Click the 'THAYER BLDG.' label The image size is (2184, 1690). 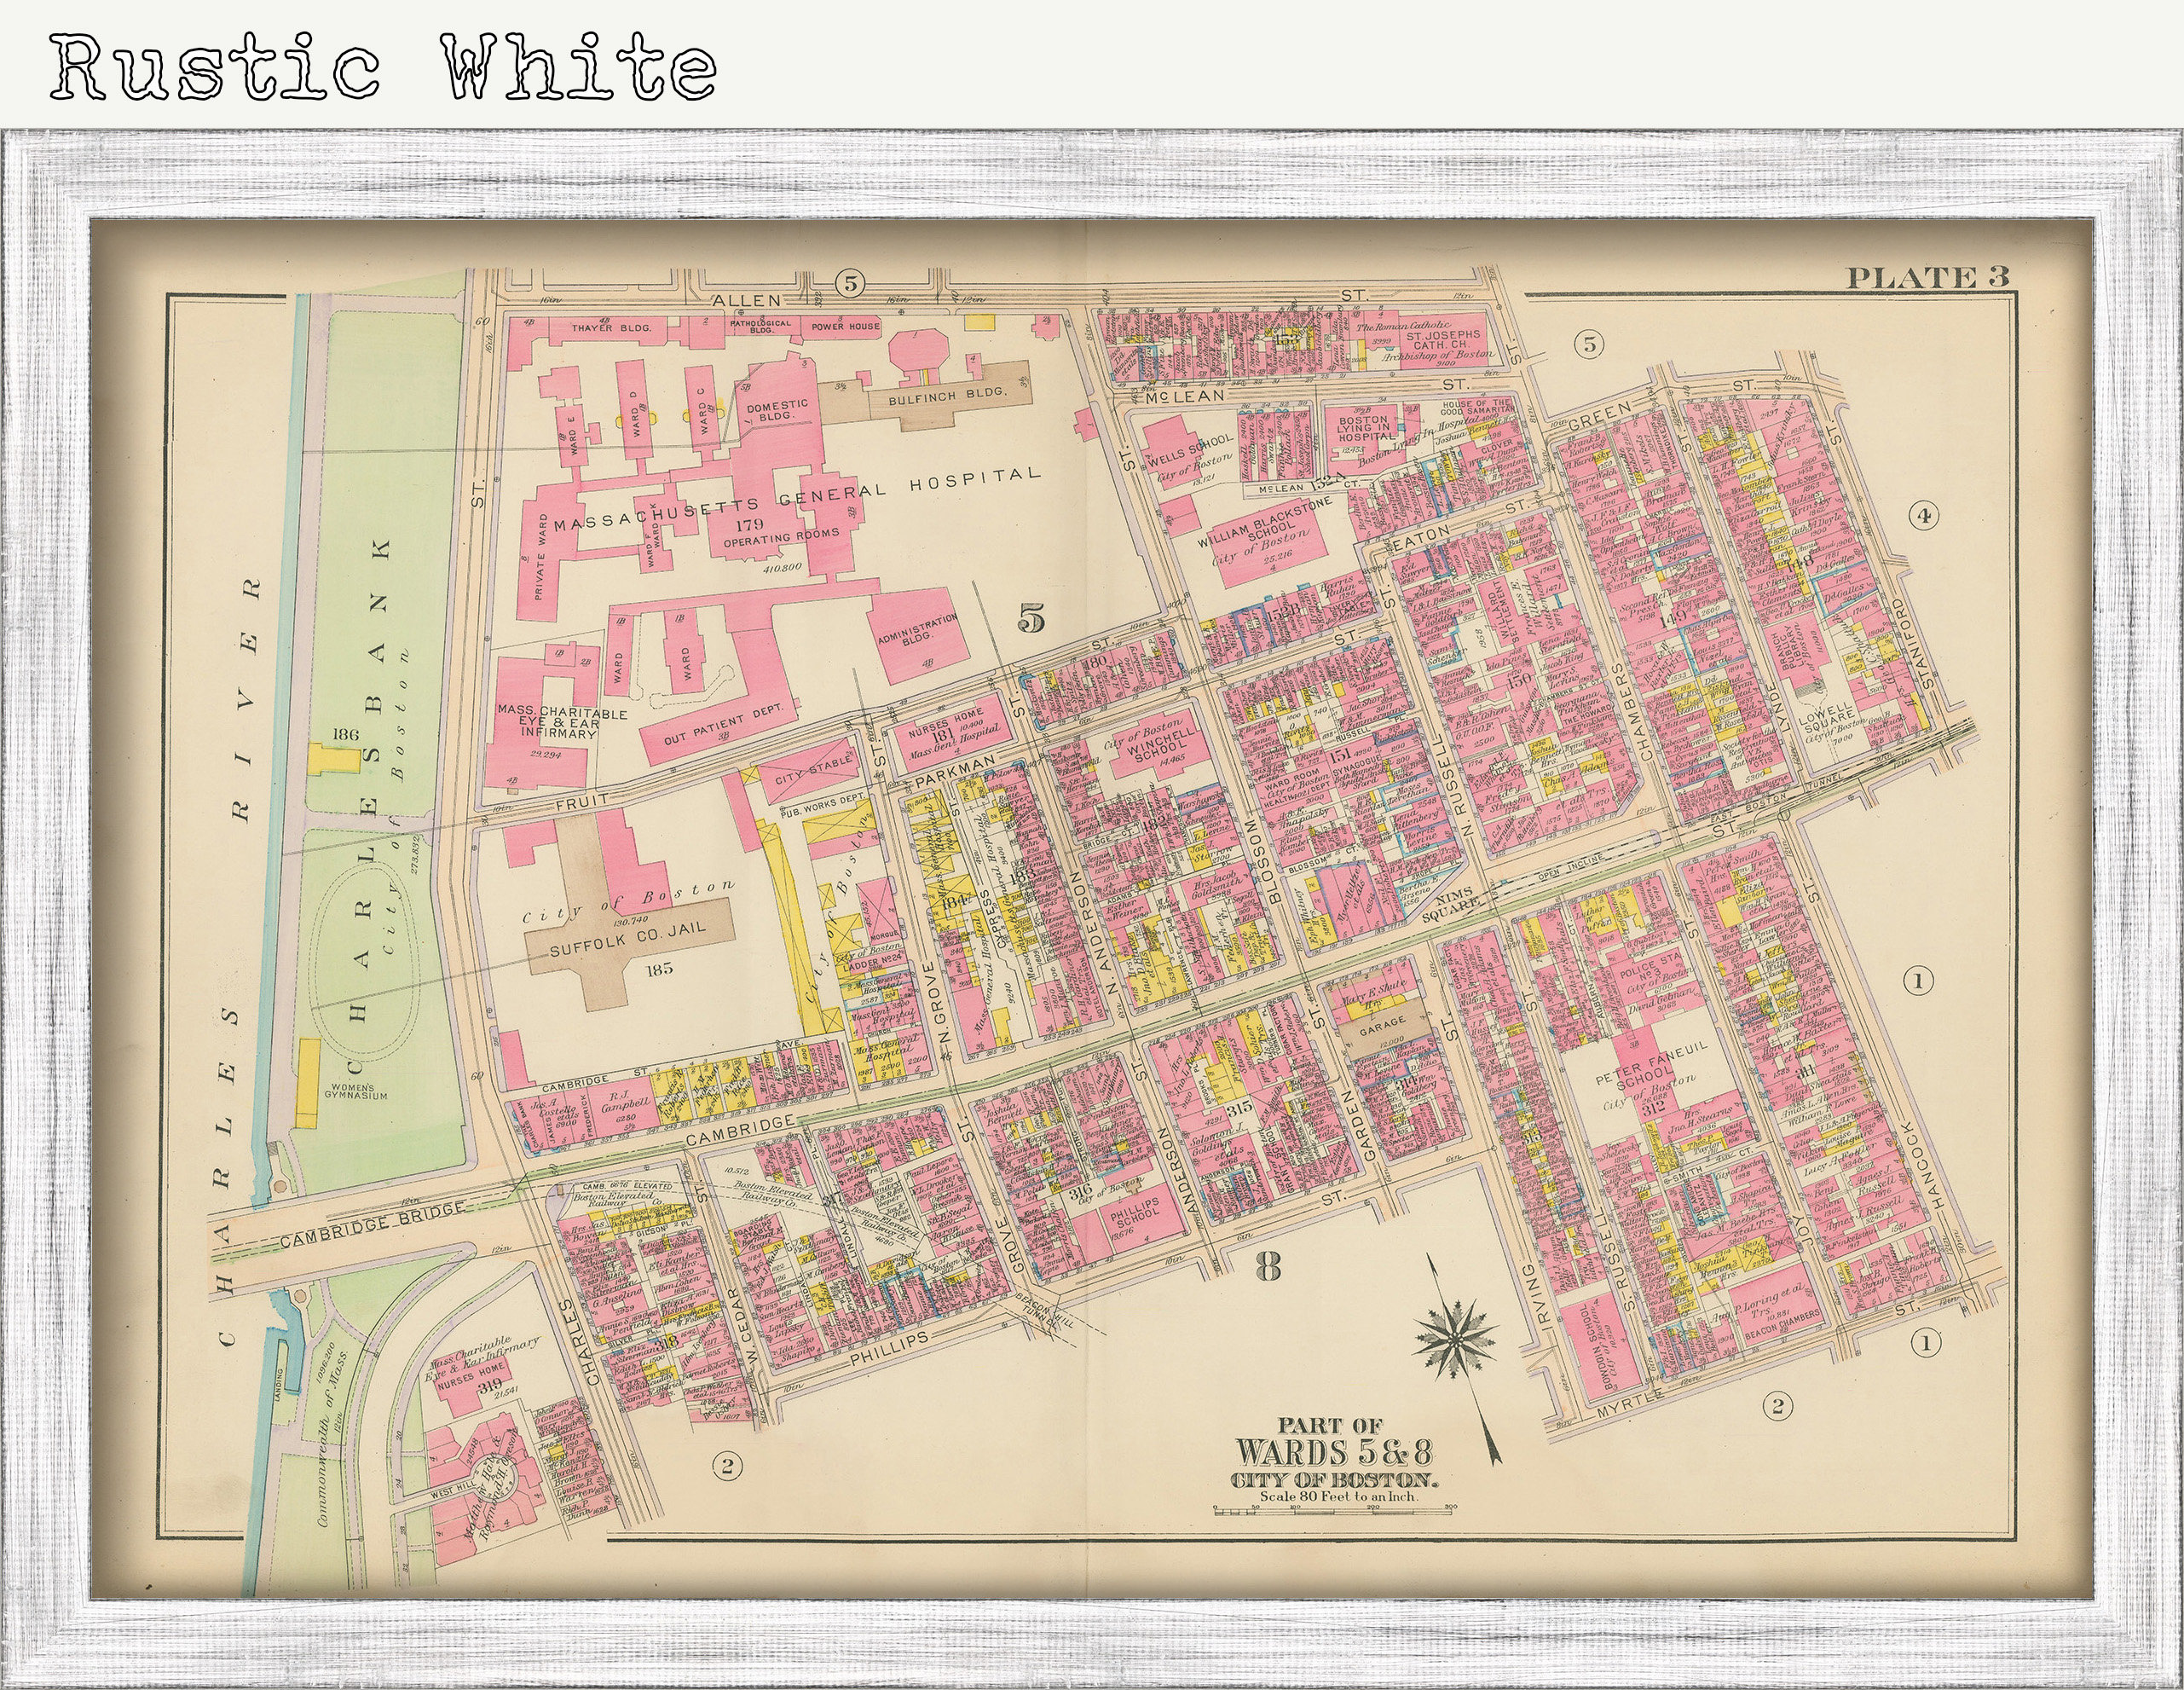point(611,327)
